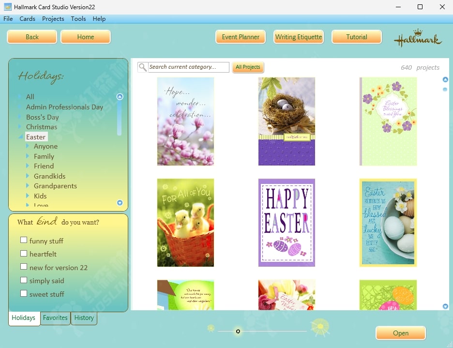The image size is (453, 348).
Task: Expand the Friend subcategory arrow
Action: point(28,166)
